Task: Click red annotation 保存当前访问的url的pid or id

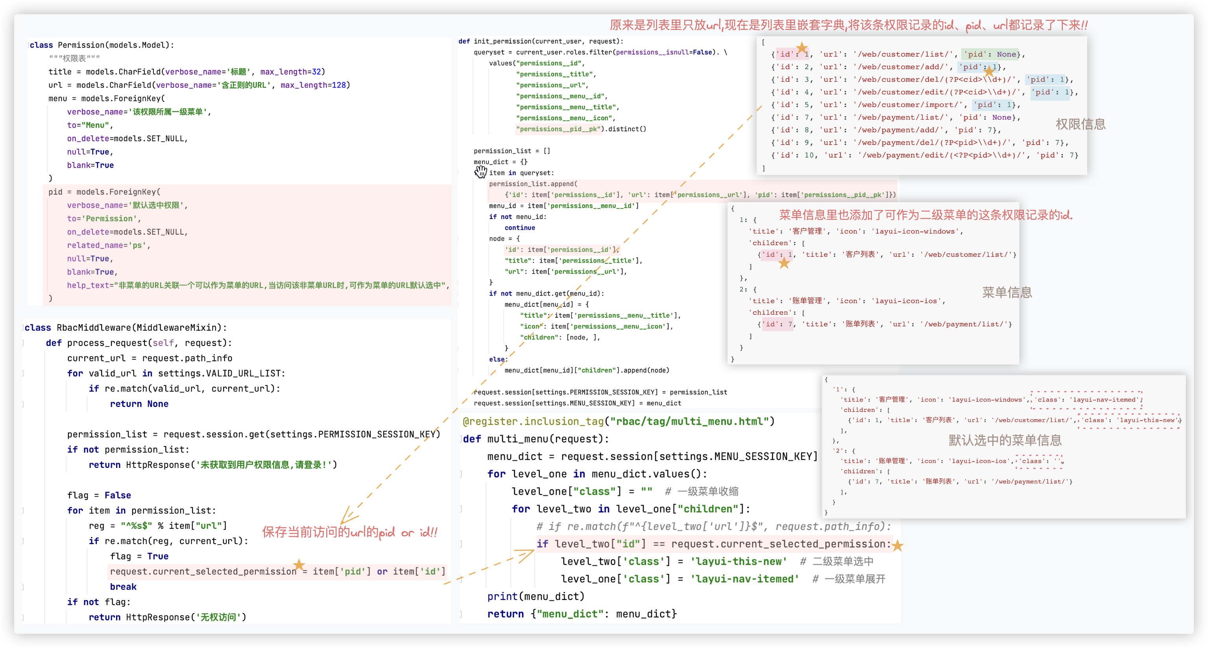Action: 349,532
